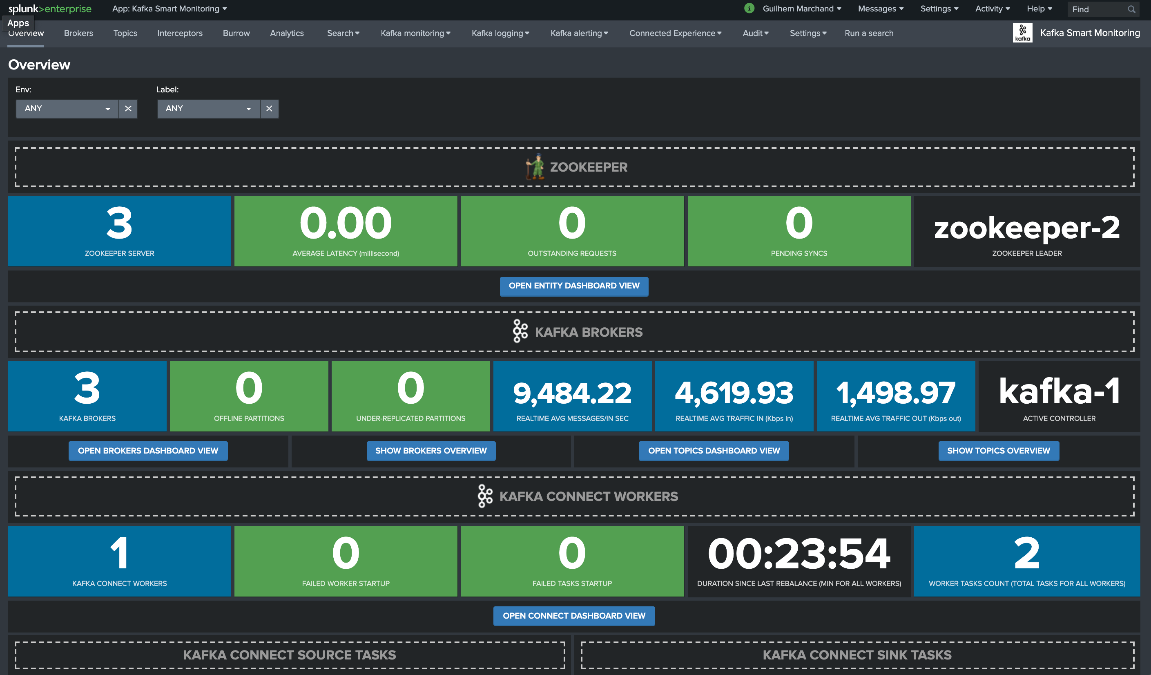Screen dimensions: 1151x675
Task: Expand the app nav Settings menu
Action: pos(808,34)
